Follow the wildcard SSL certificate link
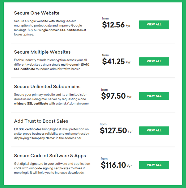This screenshot has height=188, width=186. pyautogui.click(x=31, y=104)
